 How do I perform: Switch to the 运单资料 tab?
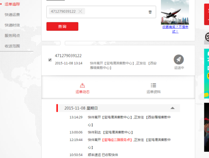pyautogui.click(x=153, y=88)
